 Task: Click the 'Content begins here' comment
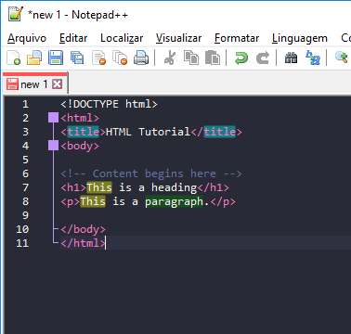[151, 173]
